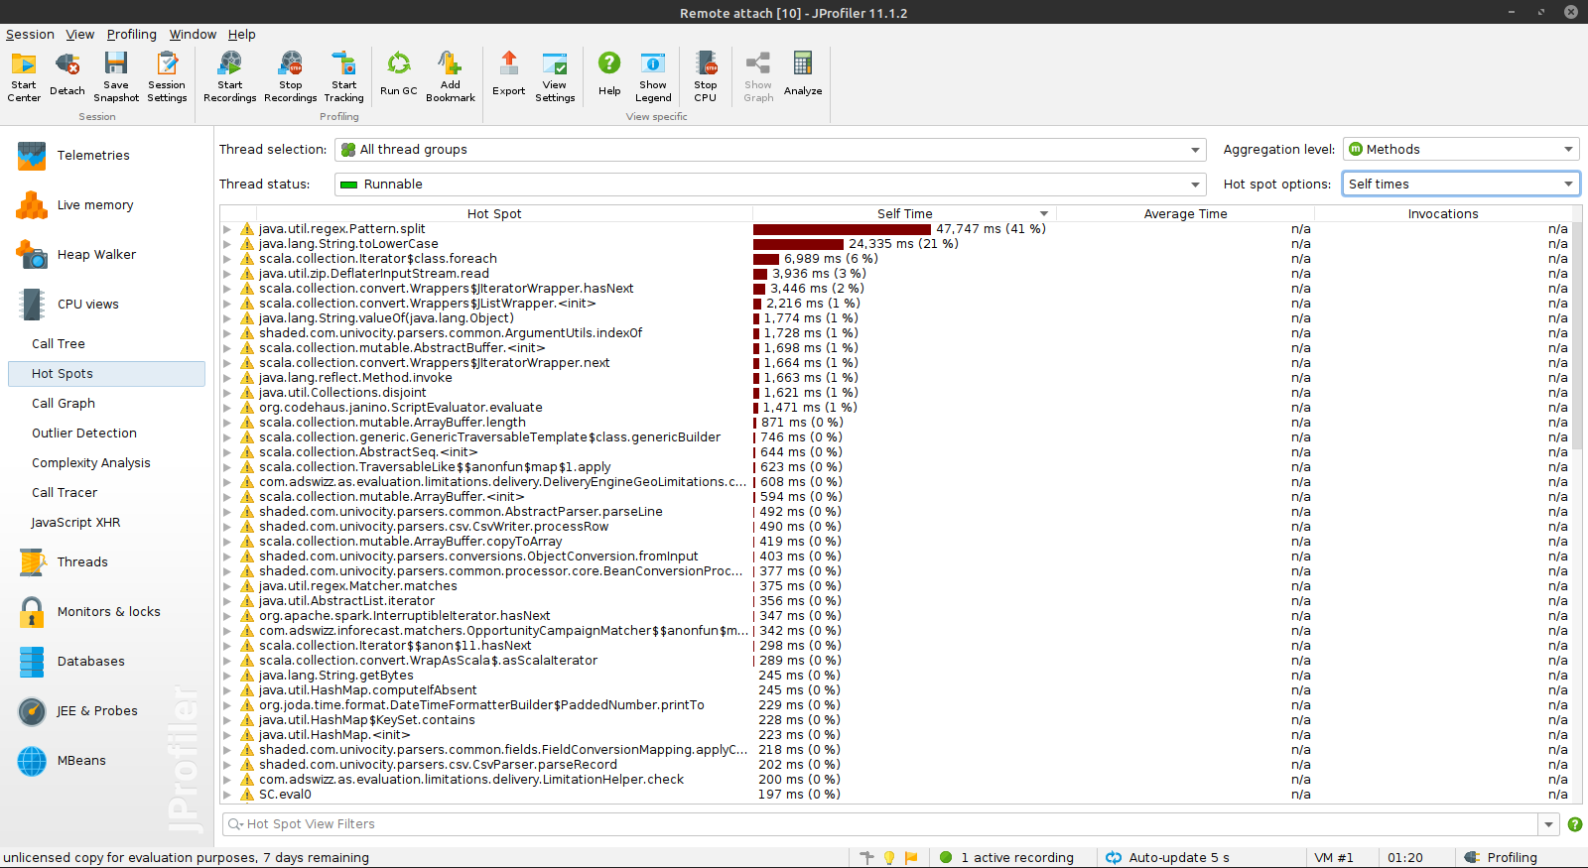Open Session Settings
The height and width of the screenshot is (868, 1588).
167,76
